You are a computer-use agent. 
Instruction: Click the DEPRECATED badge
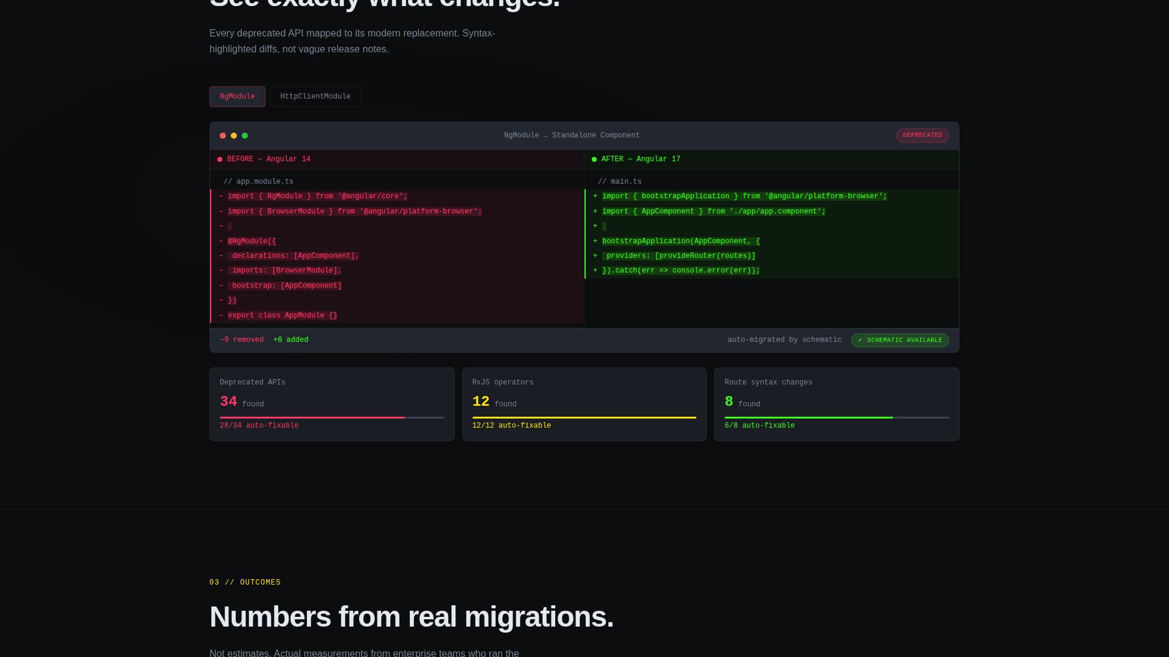click(x=922, y=135)
